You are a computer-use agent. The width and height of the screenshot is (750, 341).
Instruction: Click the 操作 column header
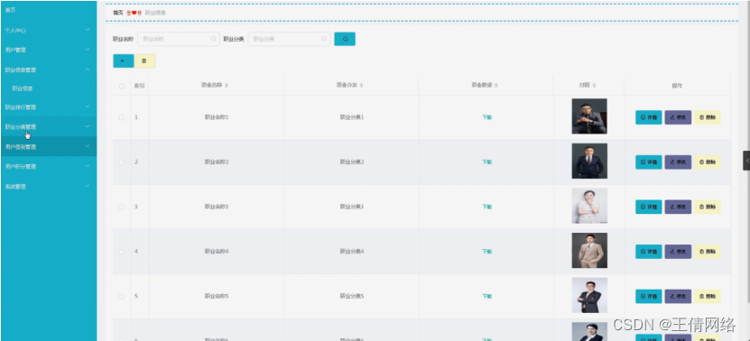(x=677, y=86)
